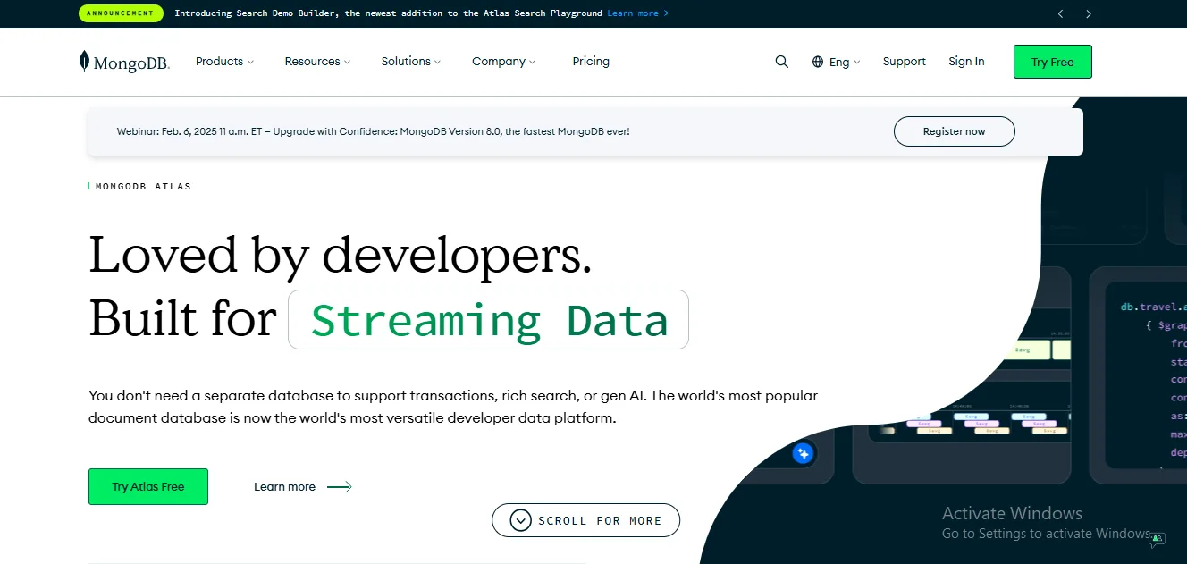1187x564 pixels.
Task: Click the globe language icon
Action: [x=816, y=62]
